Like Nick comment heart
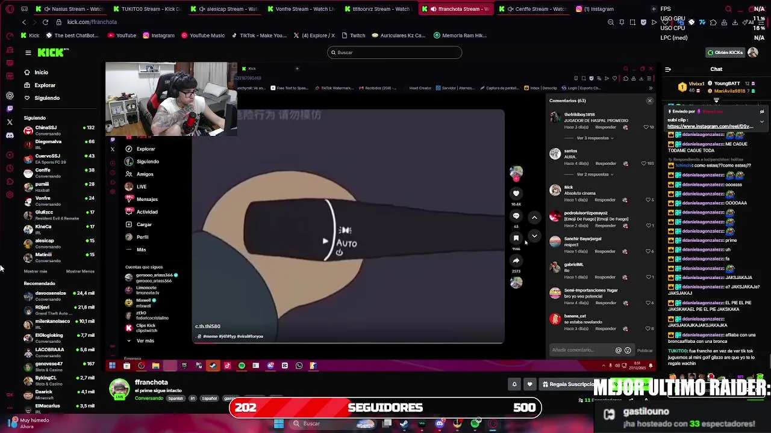Screen dimensions: 771x433 pyautogui.click(x=648, y=200)
